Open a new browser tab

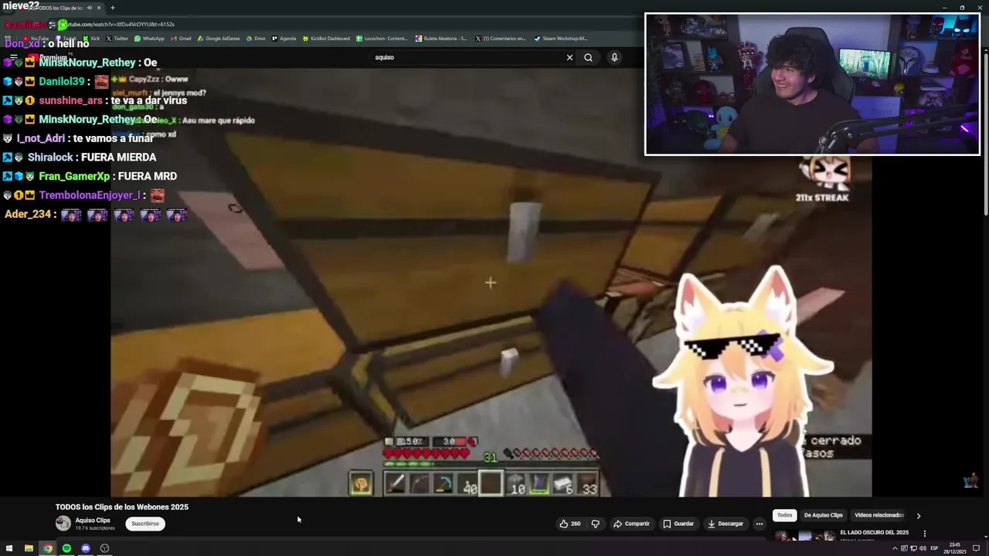click(112, 8)
